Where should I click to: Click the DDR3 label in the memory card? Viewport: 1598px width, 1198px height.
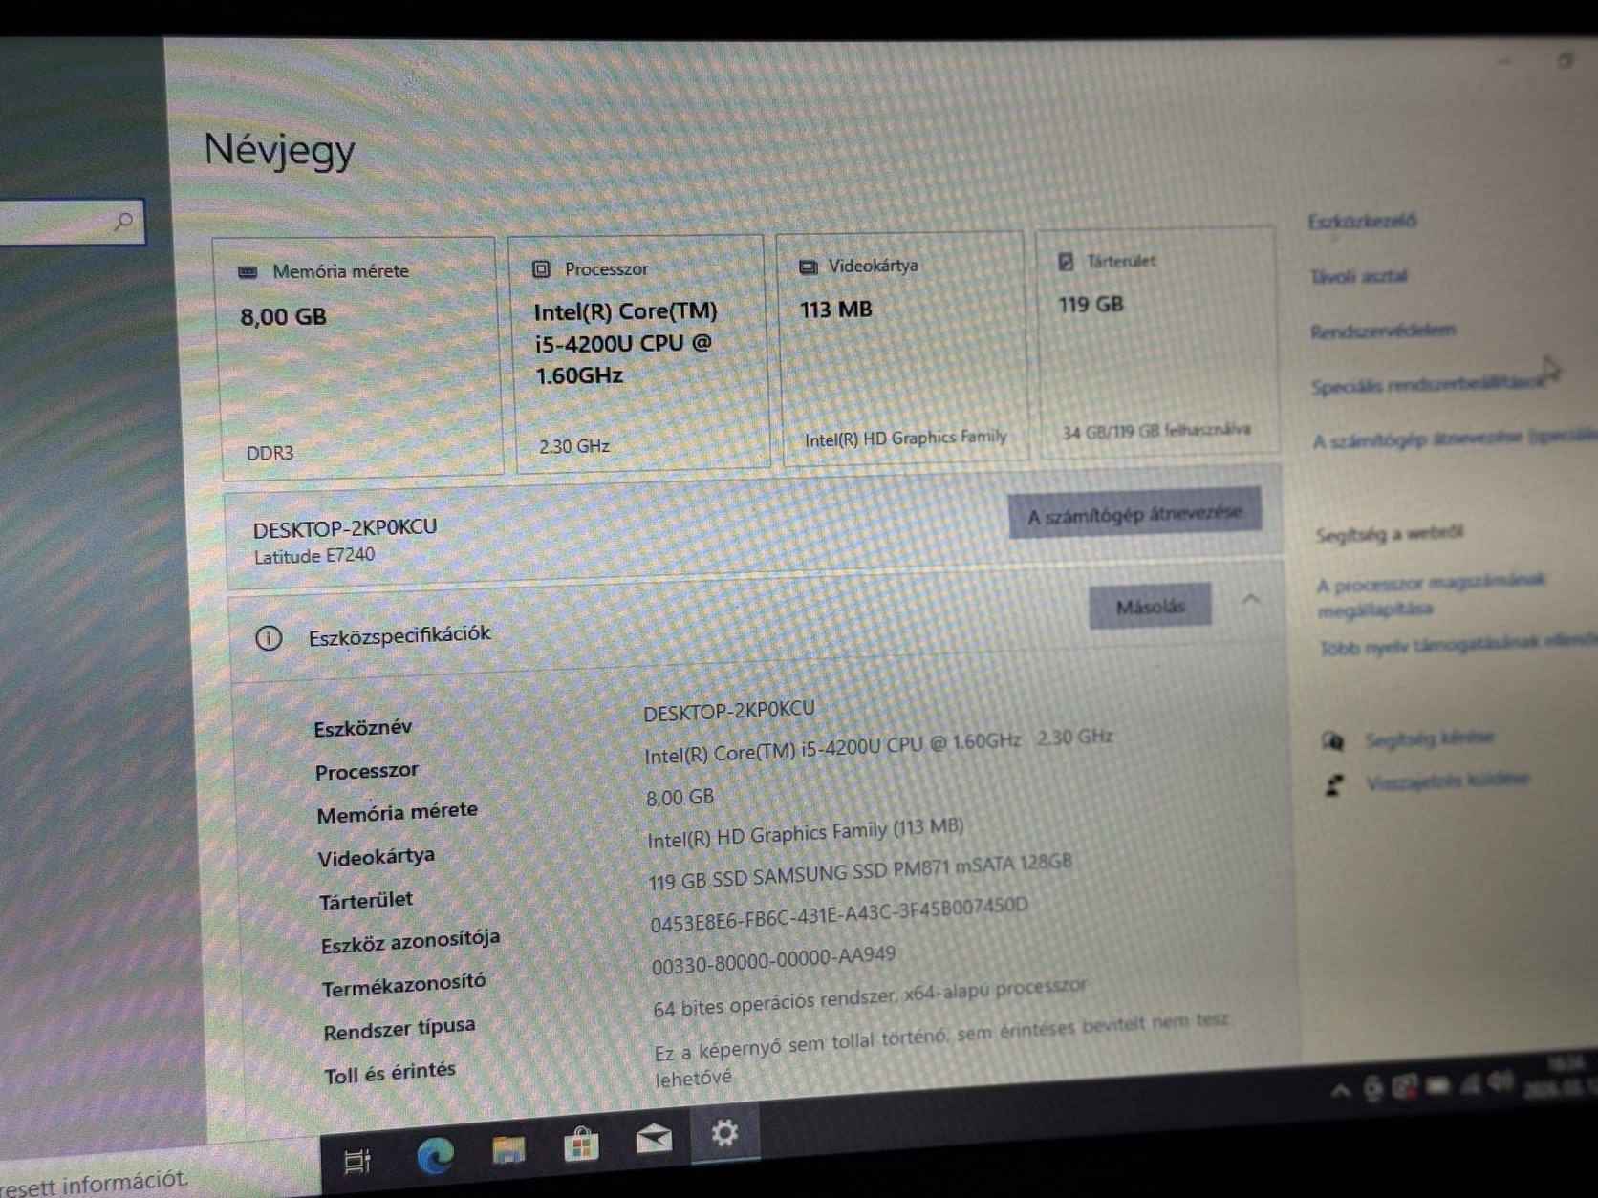[270, 453]
